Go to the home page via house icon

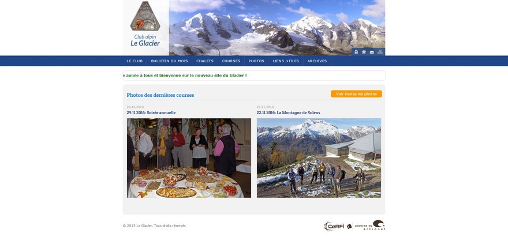coord(364,52)
